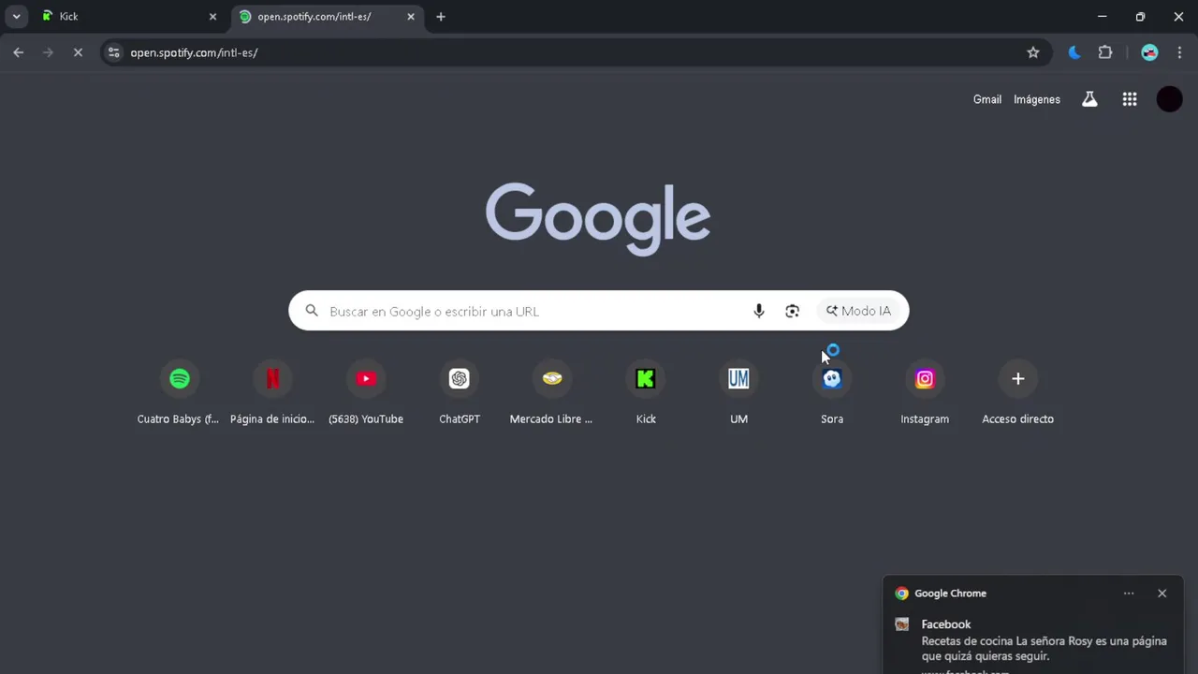
Task: Open the Facebook notification message
Action: (1033, 641)
